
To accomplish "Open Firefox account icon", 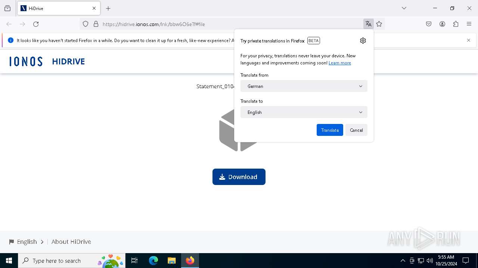I will click(442, 24).
